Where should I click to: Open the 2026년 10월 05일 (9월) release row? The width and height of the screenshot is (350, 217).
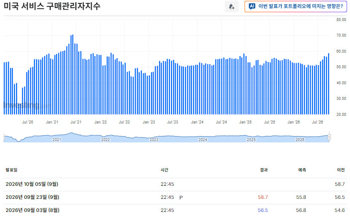175,184
